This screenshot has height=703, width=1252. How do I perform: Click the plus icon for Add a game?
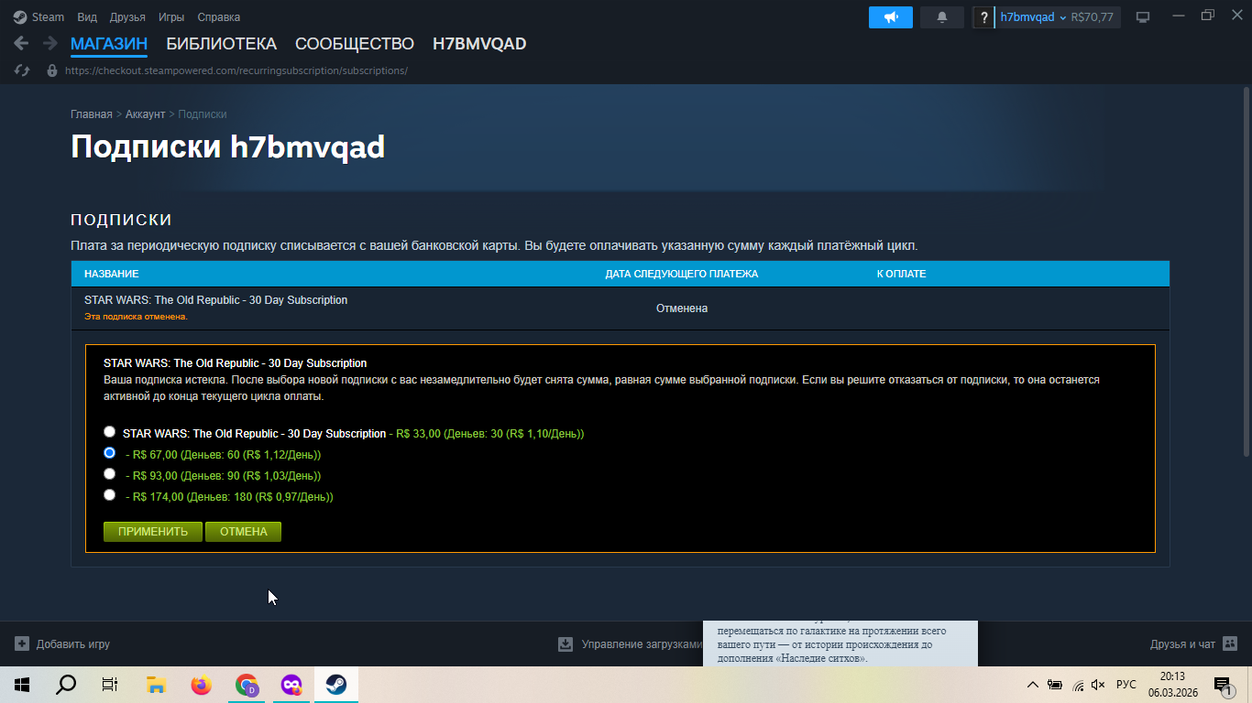click(x=22, y=644)
